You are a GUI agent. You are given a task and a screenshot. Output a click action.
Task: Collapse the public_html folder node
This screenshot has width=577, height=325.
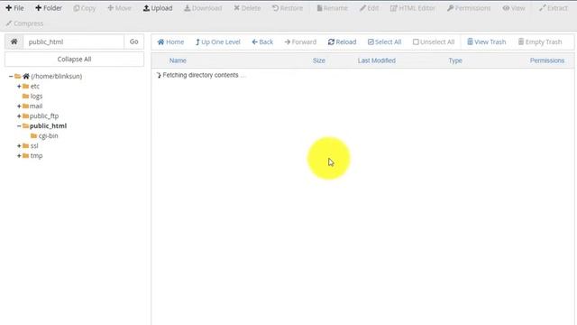[x=19, y=126]
